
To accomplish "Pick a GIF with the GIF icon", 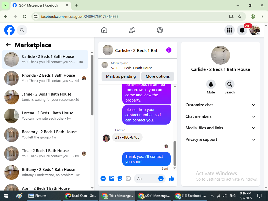I will (128, 178).
